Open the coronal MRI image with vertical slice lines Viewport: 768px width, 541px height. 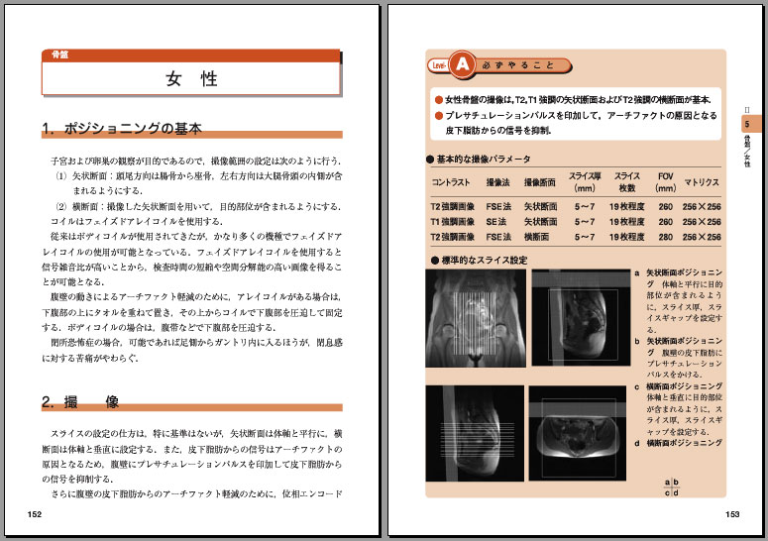(476, 318)
